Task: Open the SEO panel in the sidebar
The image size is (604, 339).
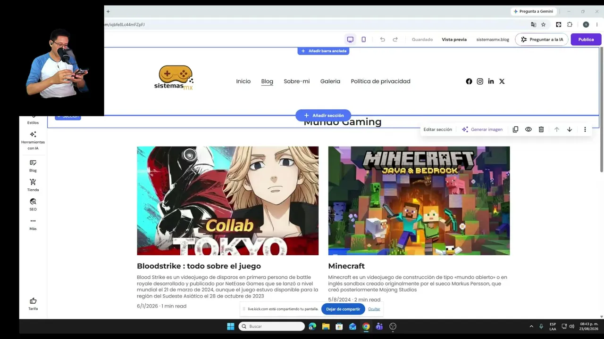Action: [33, 204]
